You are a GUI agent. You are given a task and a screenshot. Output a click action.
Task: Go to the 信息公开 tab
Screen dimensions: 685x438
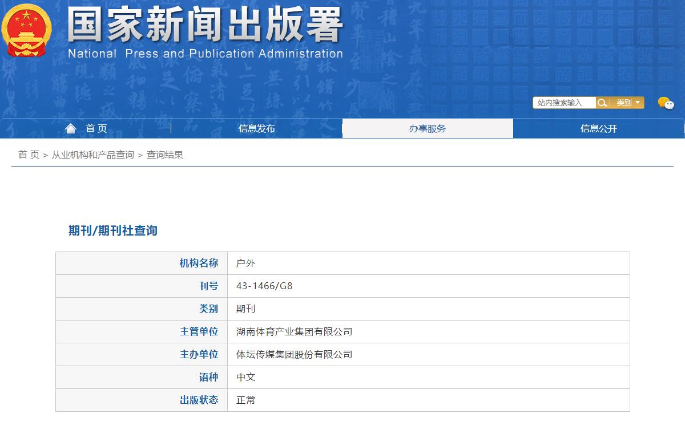(598, 129)
